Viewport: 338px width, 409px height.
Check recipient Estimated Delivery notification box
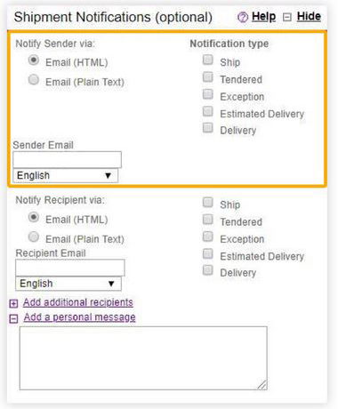coord(208,253)
